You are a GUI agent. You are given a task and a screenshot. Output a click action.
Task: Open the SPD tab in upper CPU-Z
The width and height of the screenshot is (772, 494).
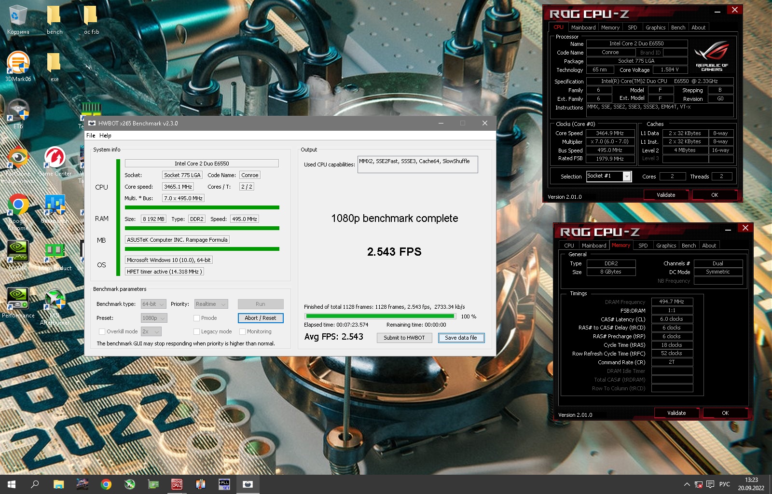pyautogui.click(x=633, y=27)
